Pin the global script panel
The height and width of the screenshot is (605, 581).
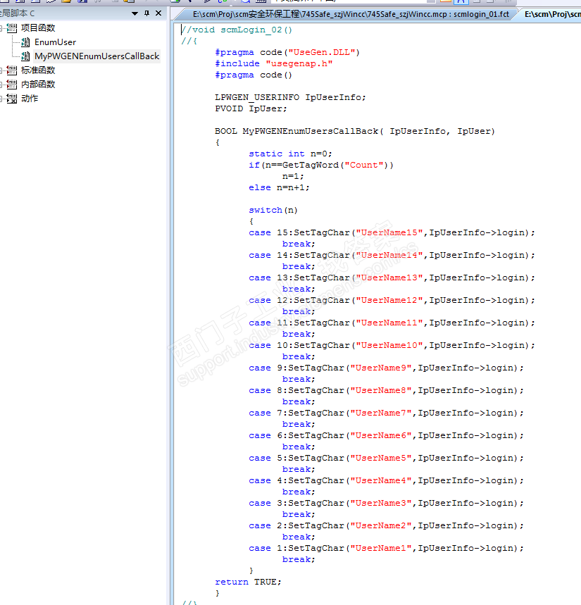pyautogui.click(x=146, y=13)
